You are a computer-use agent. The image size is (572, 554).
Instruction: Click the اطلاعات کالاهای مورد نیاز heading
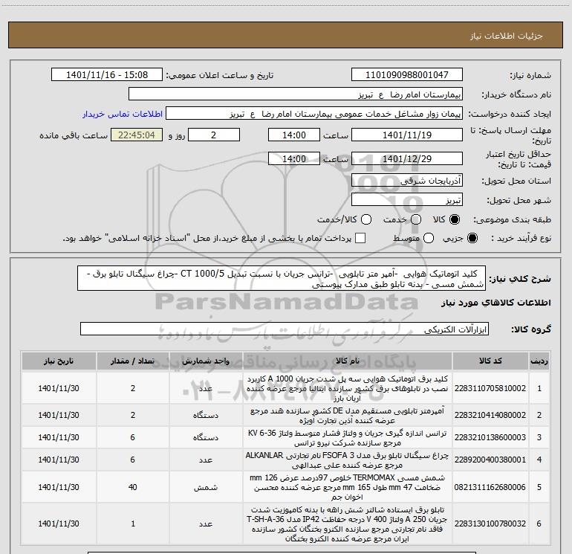click(496, 303)
